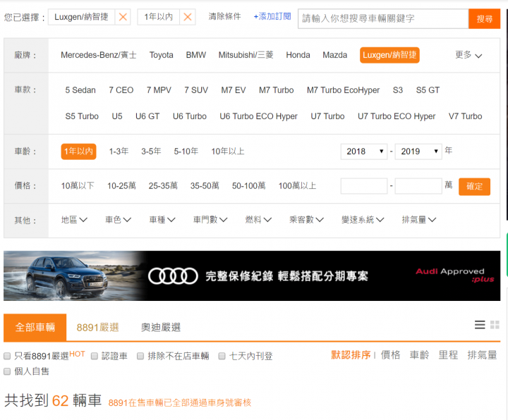Image resolution: width=508 pixels, height=420 pixels.
Task: Filter by Mitsubishi/三菱 brand
Action: [x=246, y=55]
